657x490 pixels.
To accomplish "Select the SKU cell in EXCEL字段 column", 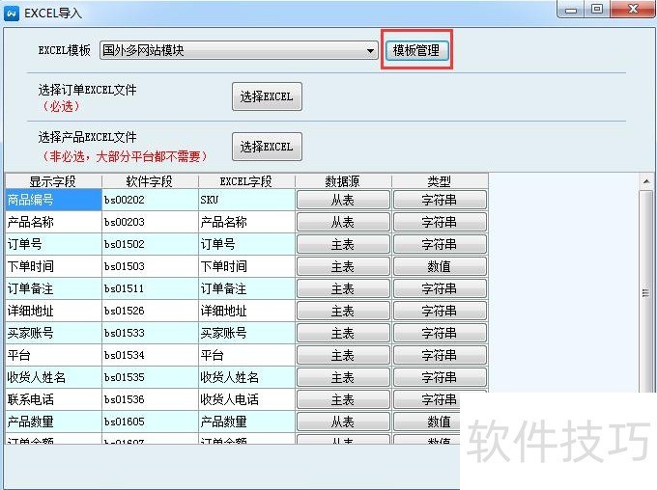I will (246, 201).
